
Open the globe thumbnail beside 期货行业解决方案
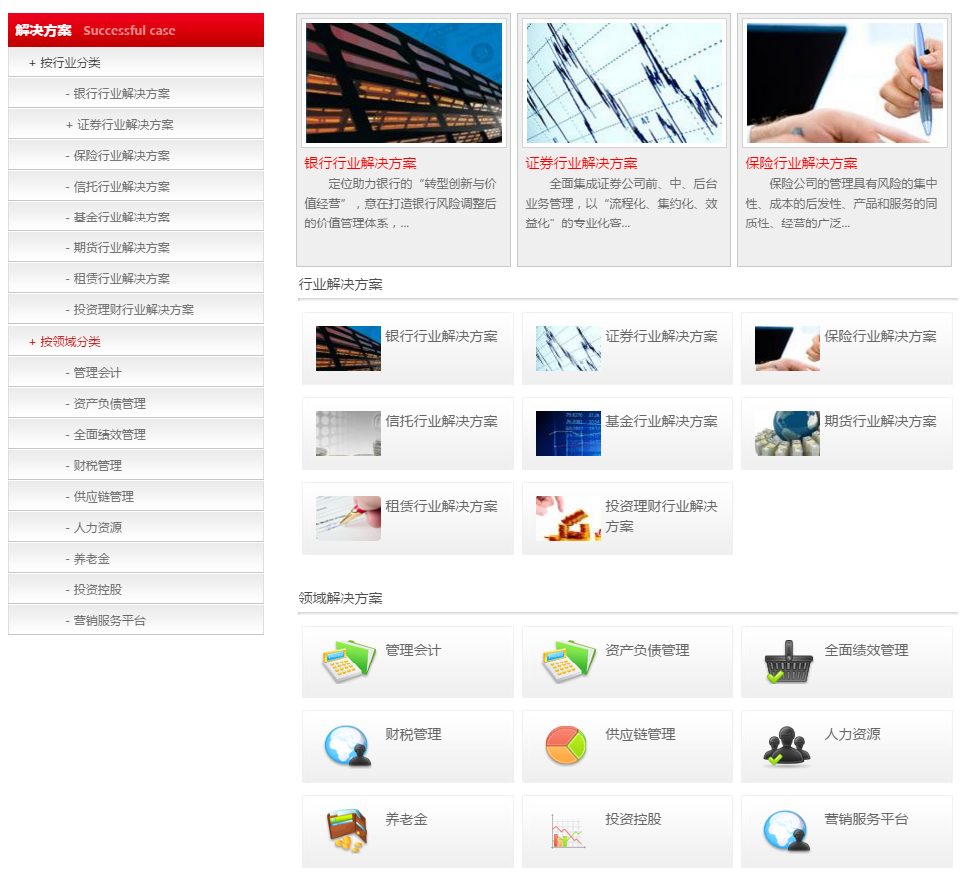point(787,433)
